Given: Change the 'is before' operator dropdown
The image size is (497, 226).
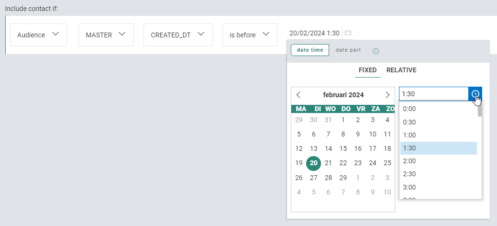Looking at the screenshot, I should tap(250, 35).
